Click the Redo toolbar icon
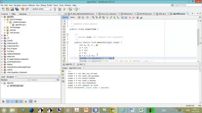The image size is (202, 113). (27, 9)
